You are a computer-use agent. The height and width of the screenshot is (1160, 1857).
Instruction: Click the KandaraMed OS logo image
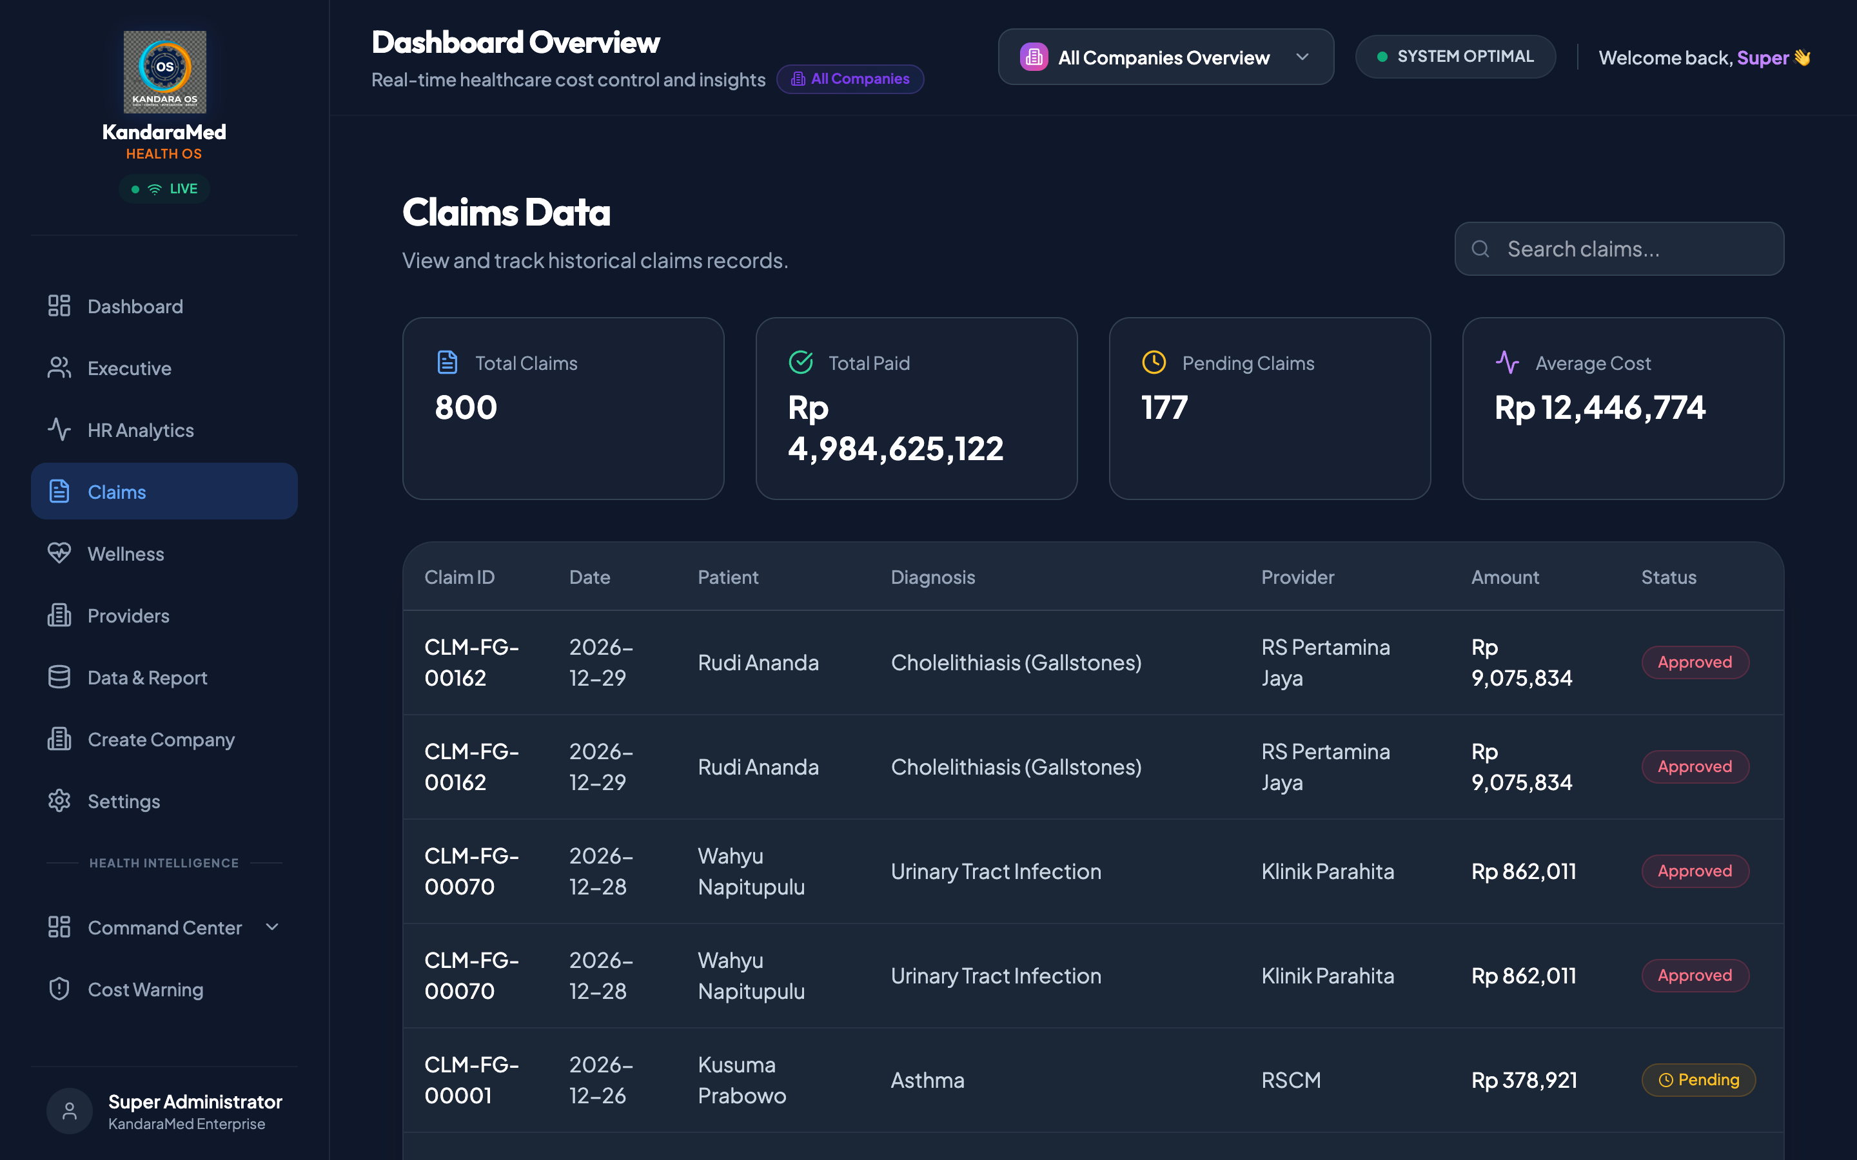pyautogui.click(x=164, y=72)
